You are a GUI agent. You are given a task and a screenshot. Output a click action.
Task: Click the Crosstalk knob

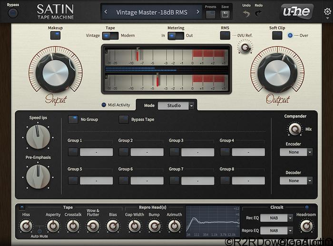pyautogui.click(x=73, y=226)
